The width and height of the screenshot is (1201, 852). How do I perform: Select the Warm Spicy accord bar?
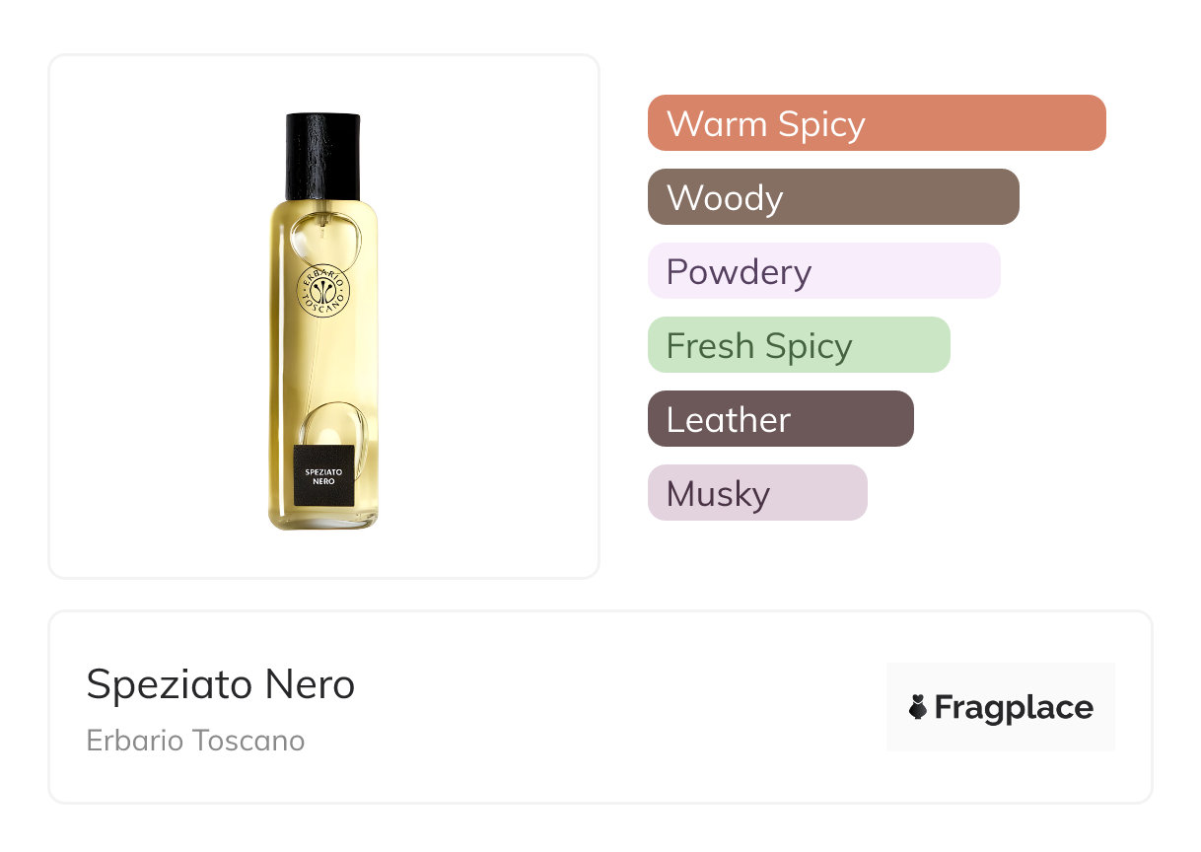pos(876,123)
